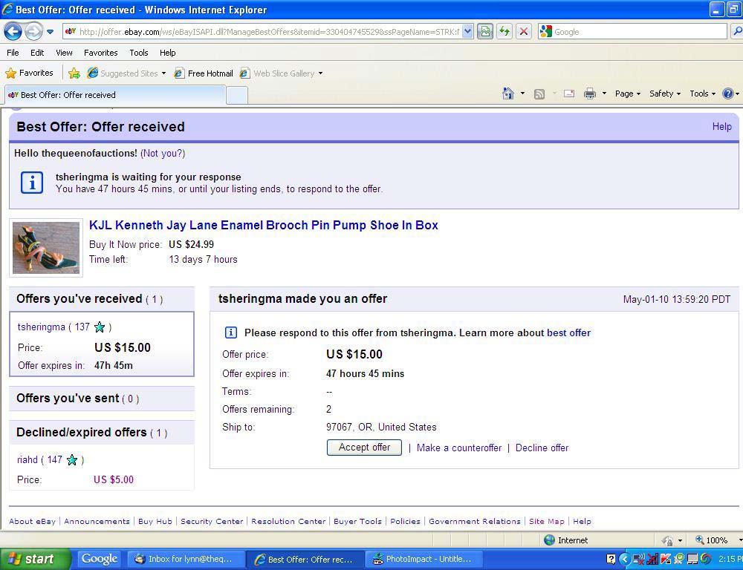Click the feedback star next to tsheringma's 137

point(100,327)
